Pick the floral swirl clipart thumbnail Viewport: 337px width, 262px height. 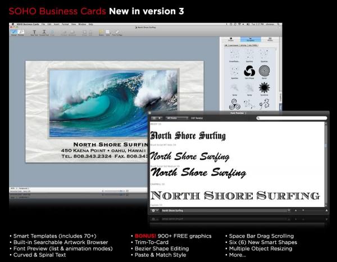pos(264,104)
